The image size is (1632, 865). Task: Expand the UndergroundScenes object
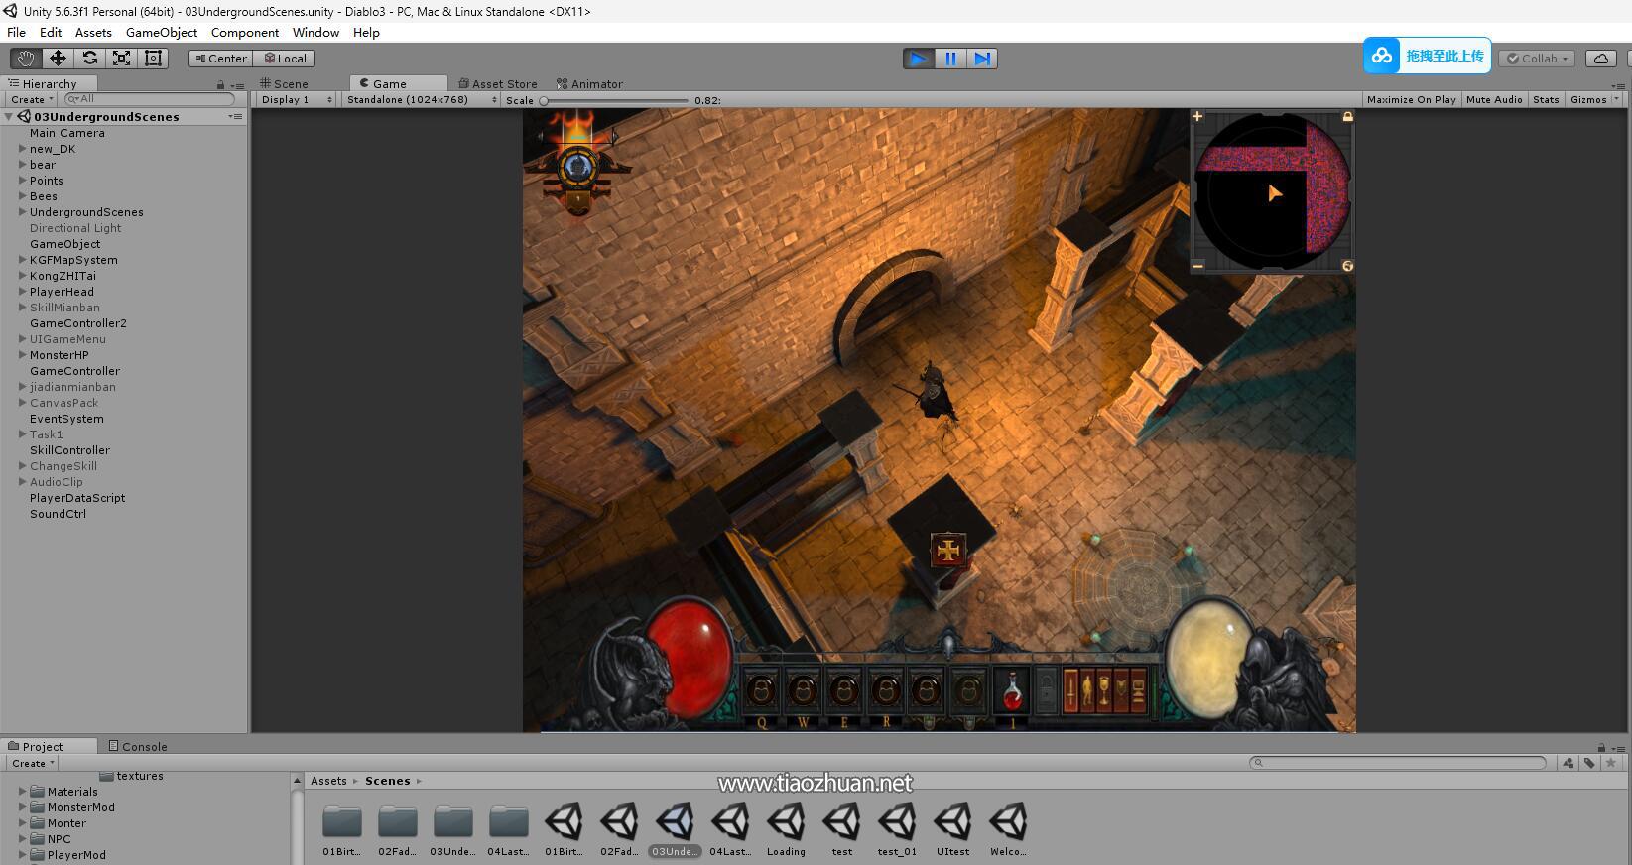22,212
